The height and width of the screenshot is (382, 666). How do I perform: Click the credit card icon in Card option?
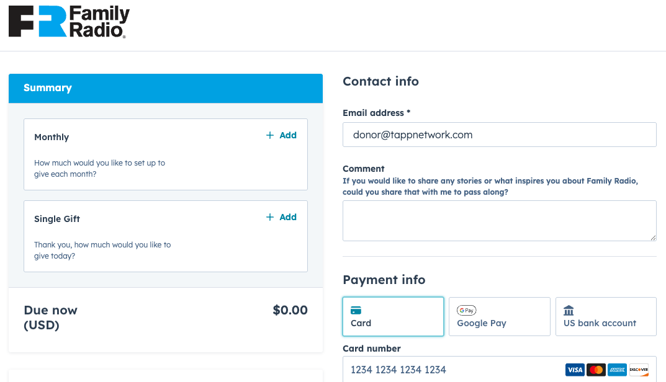tap(356, 310)
